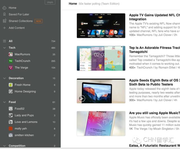The width and height of the screenshot is (180, 149).
Task: Click the Love and Lemons feed icon
Action: (11, 122)
